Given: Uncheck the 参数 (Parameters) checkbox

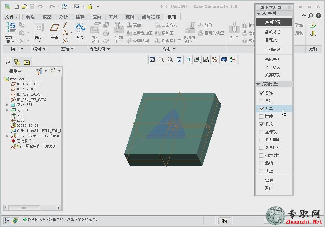Looking at the screenshot, I should click(261, 124).
